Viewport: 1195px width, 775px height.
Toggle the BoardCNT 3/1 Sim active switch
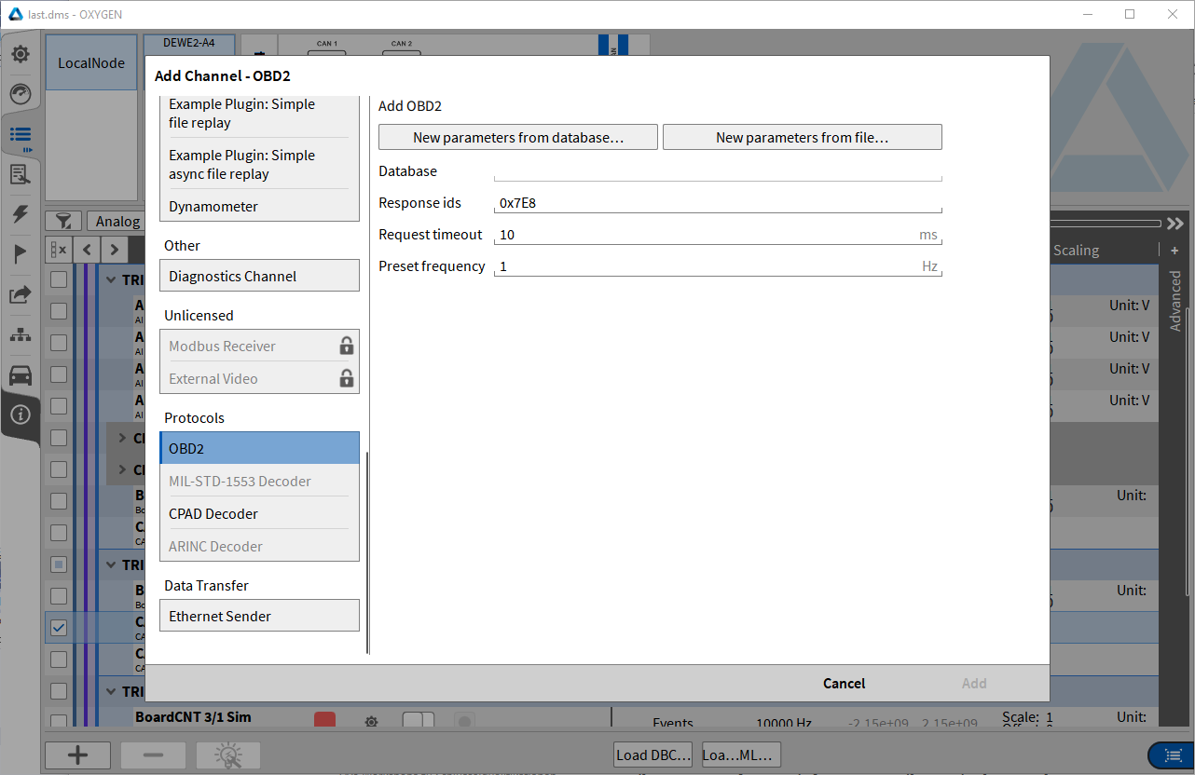coord(419,720)
